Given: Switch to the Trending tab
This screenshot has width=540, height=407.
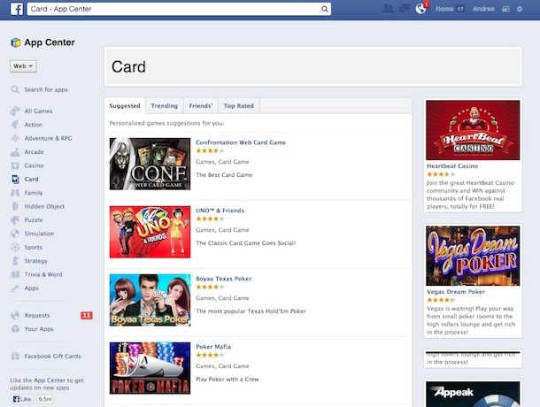Looking at the screenshot, I should tap(165, 105).
